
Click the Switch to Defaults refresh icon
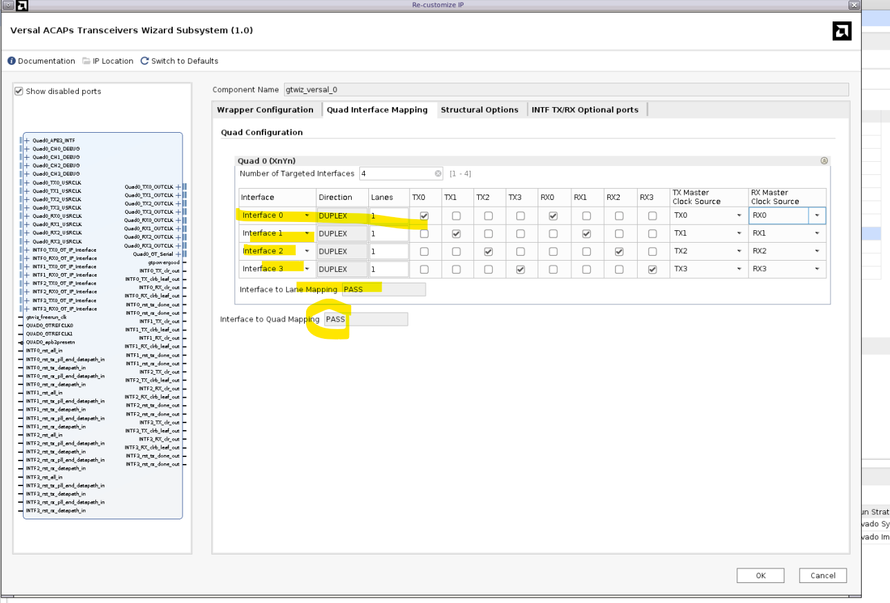point(144,61)
